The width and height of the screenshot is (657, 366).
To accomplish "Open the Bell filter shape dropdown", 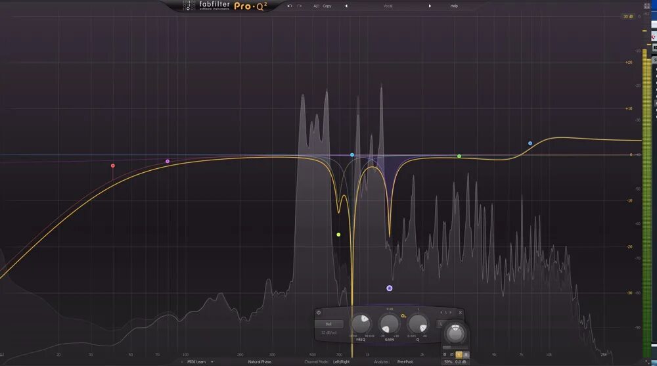I will point(329,324).
